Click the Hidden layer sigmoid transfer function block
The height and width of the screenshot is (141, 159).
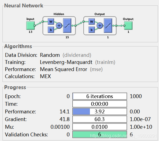(67, 26)
